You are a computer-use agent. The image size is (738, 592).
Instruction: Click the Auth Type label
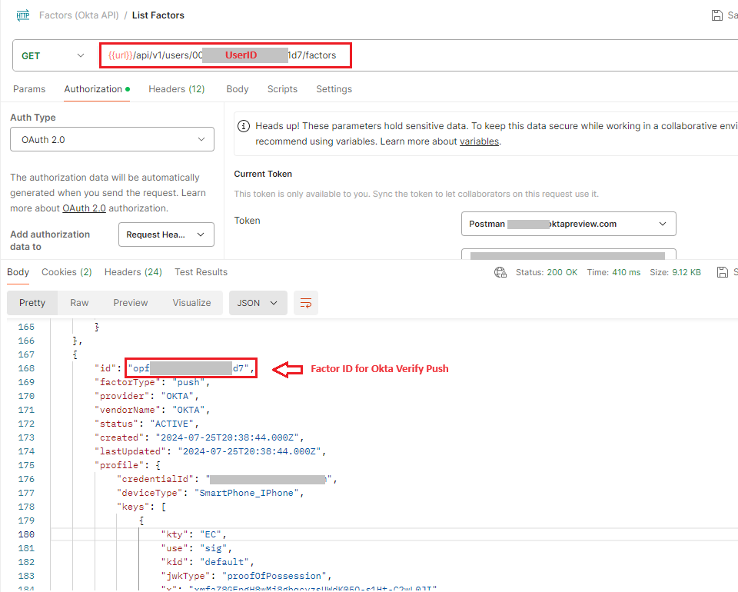pos(33,118)
